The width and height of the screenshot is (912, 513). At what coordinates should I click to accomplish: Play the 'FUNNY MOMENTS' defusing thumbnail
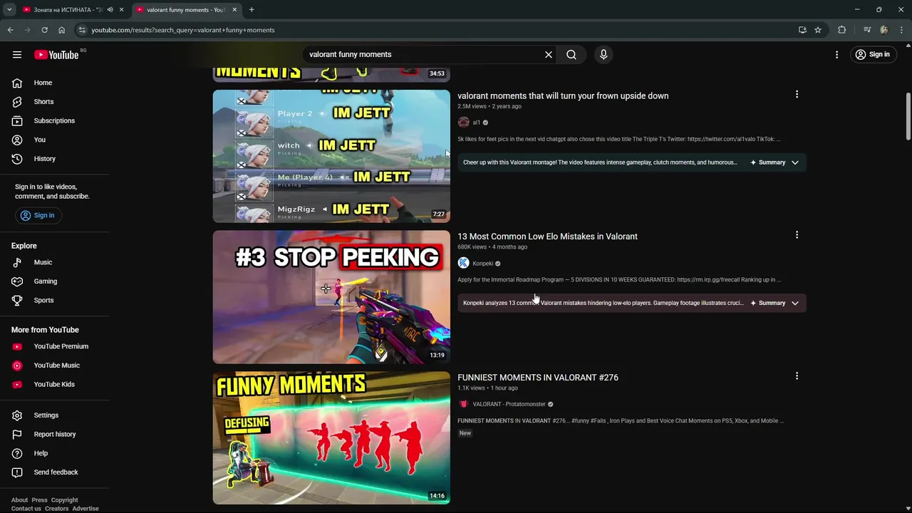coord(331,438)
